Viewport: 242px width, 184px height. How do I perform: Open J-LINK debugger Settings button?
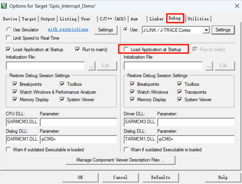223,30
